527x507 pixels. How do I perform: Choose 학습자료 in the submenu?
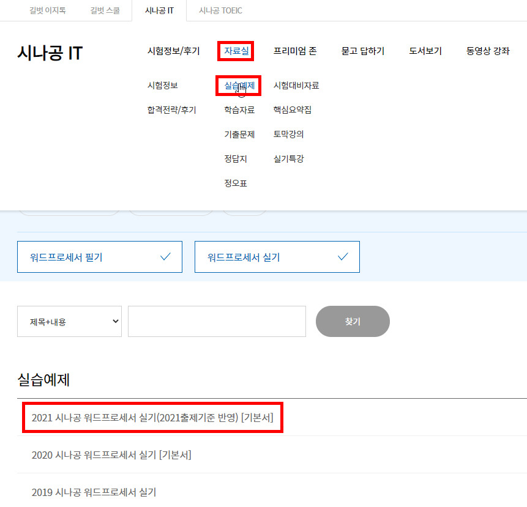(x=239, y=110)
